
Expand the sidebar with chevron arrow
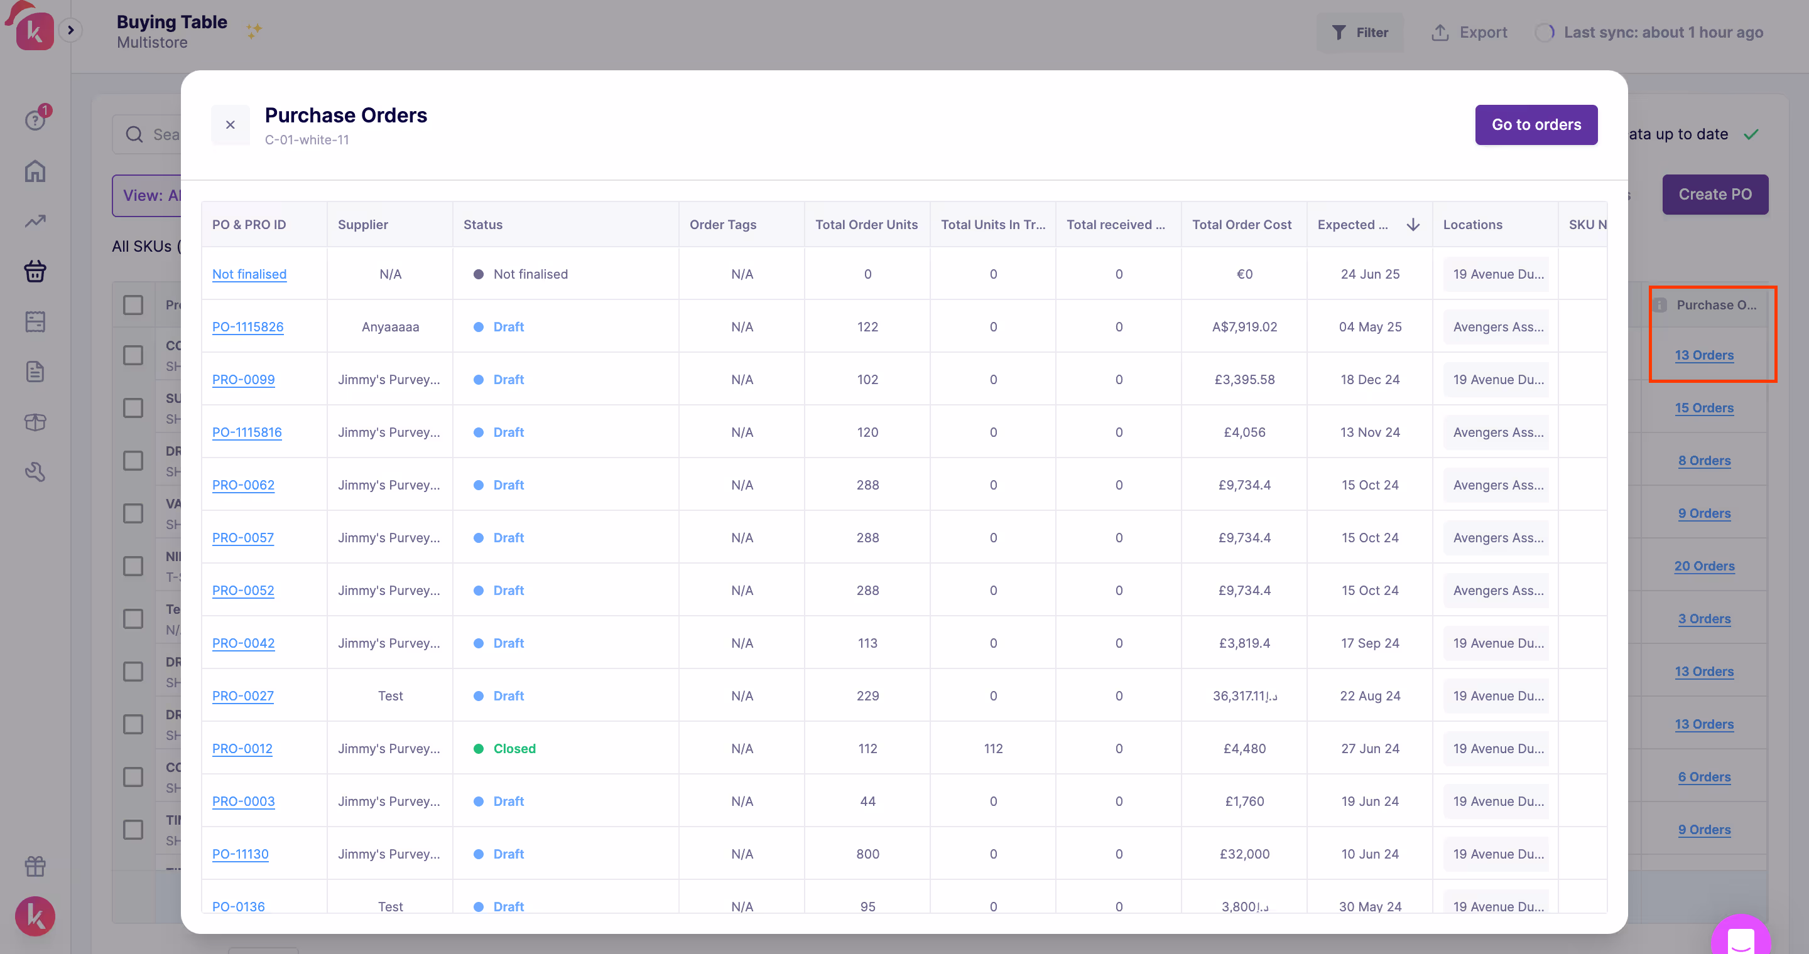pos(70,30)
